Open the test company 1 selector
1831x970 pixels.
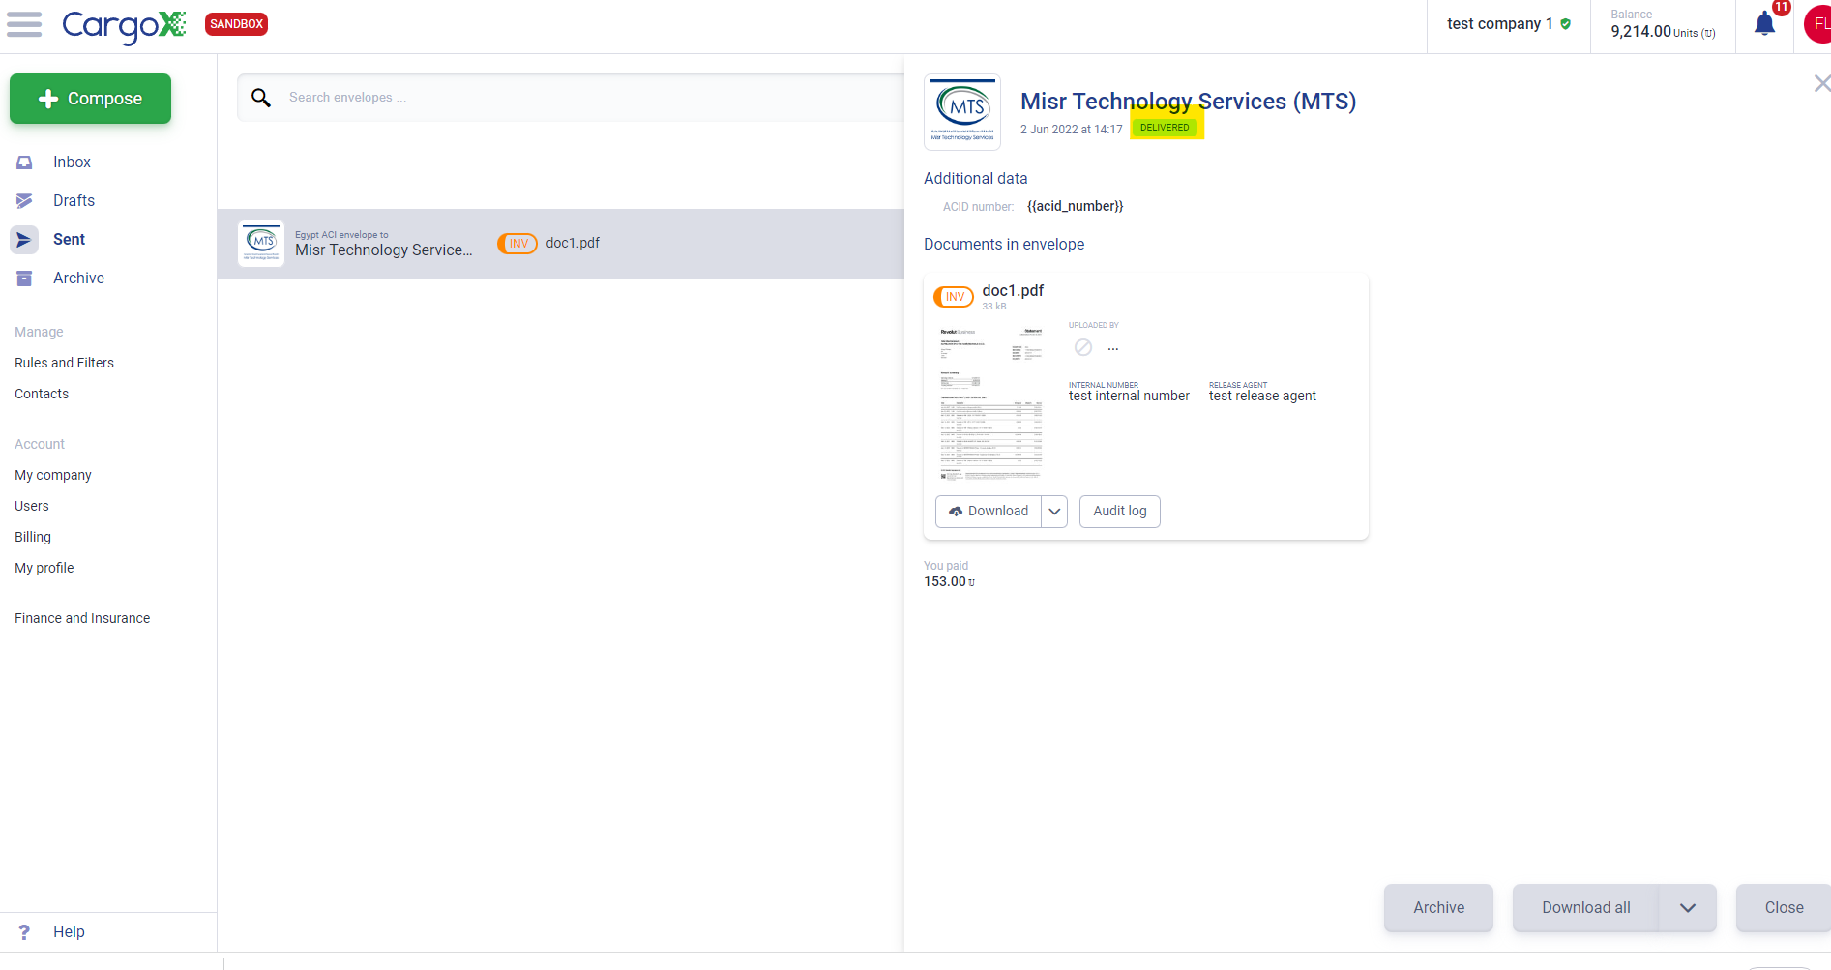(1508, 24)
